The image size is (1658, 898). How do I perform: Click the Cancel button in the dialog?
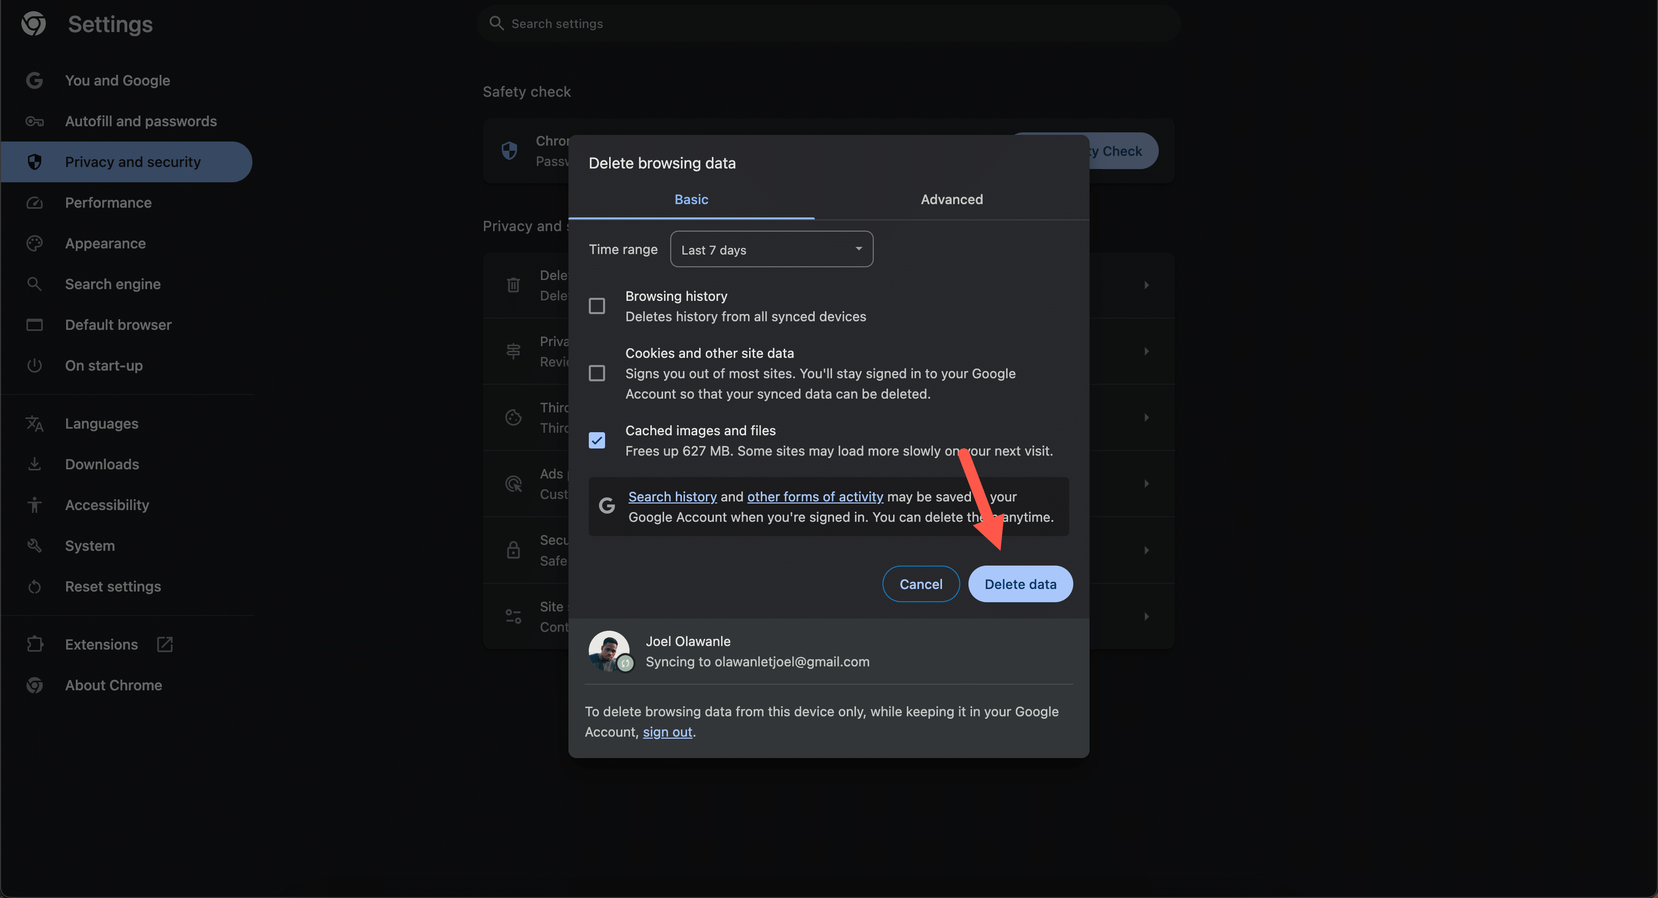[921, 584]
